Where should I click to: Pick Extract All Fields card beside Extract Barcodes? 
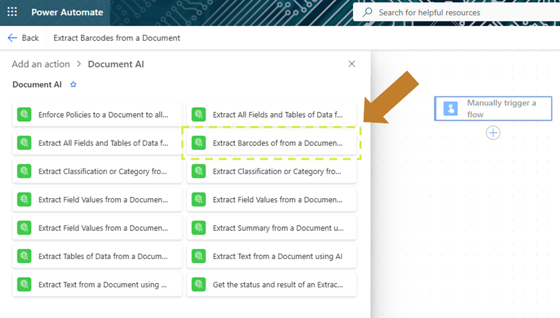[x=97, y=143]
